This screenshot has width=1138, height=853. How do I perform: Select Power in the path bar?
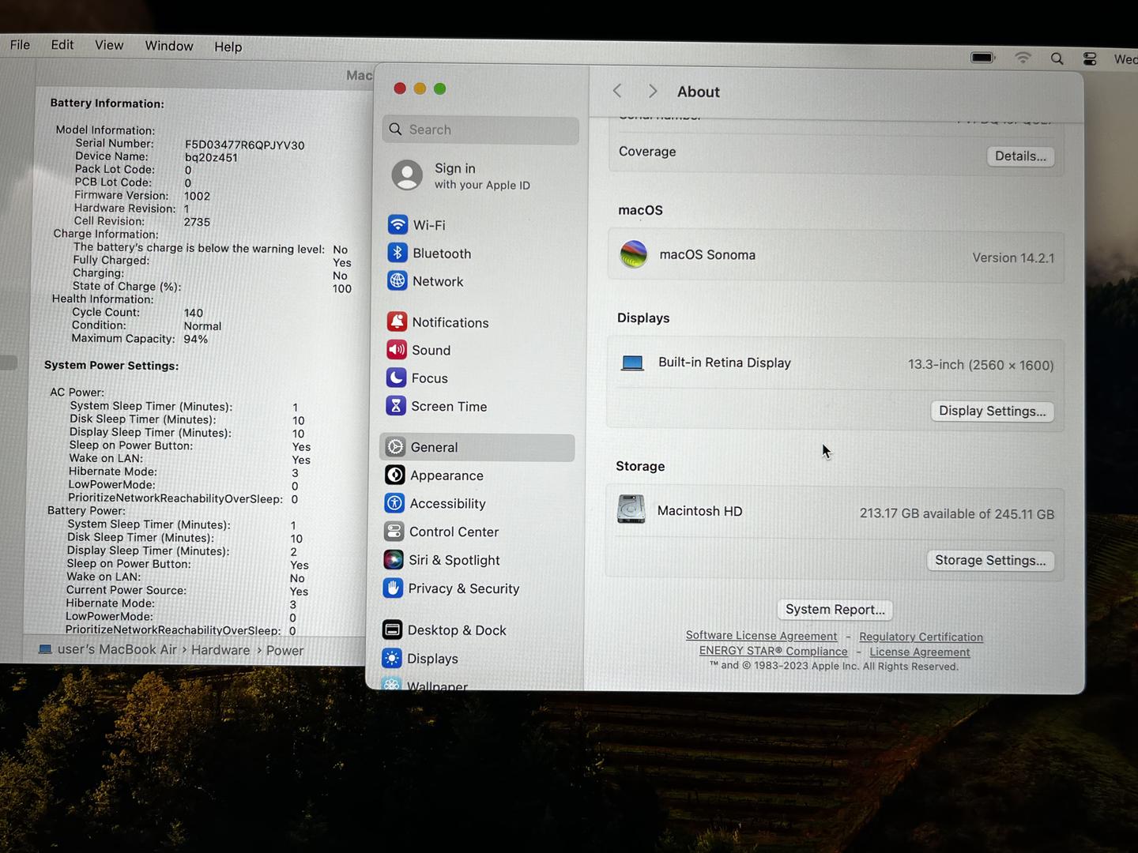coord(284,650)
